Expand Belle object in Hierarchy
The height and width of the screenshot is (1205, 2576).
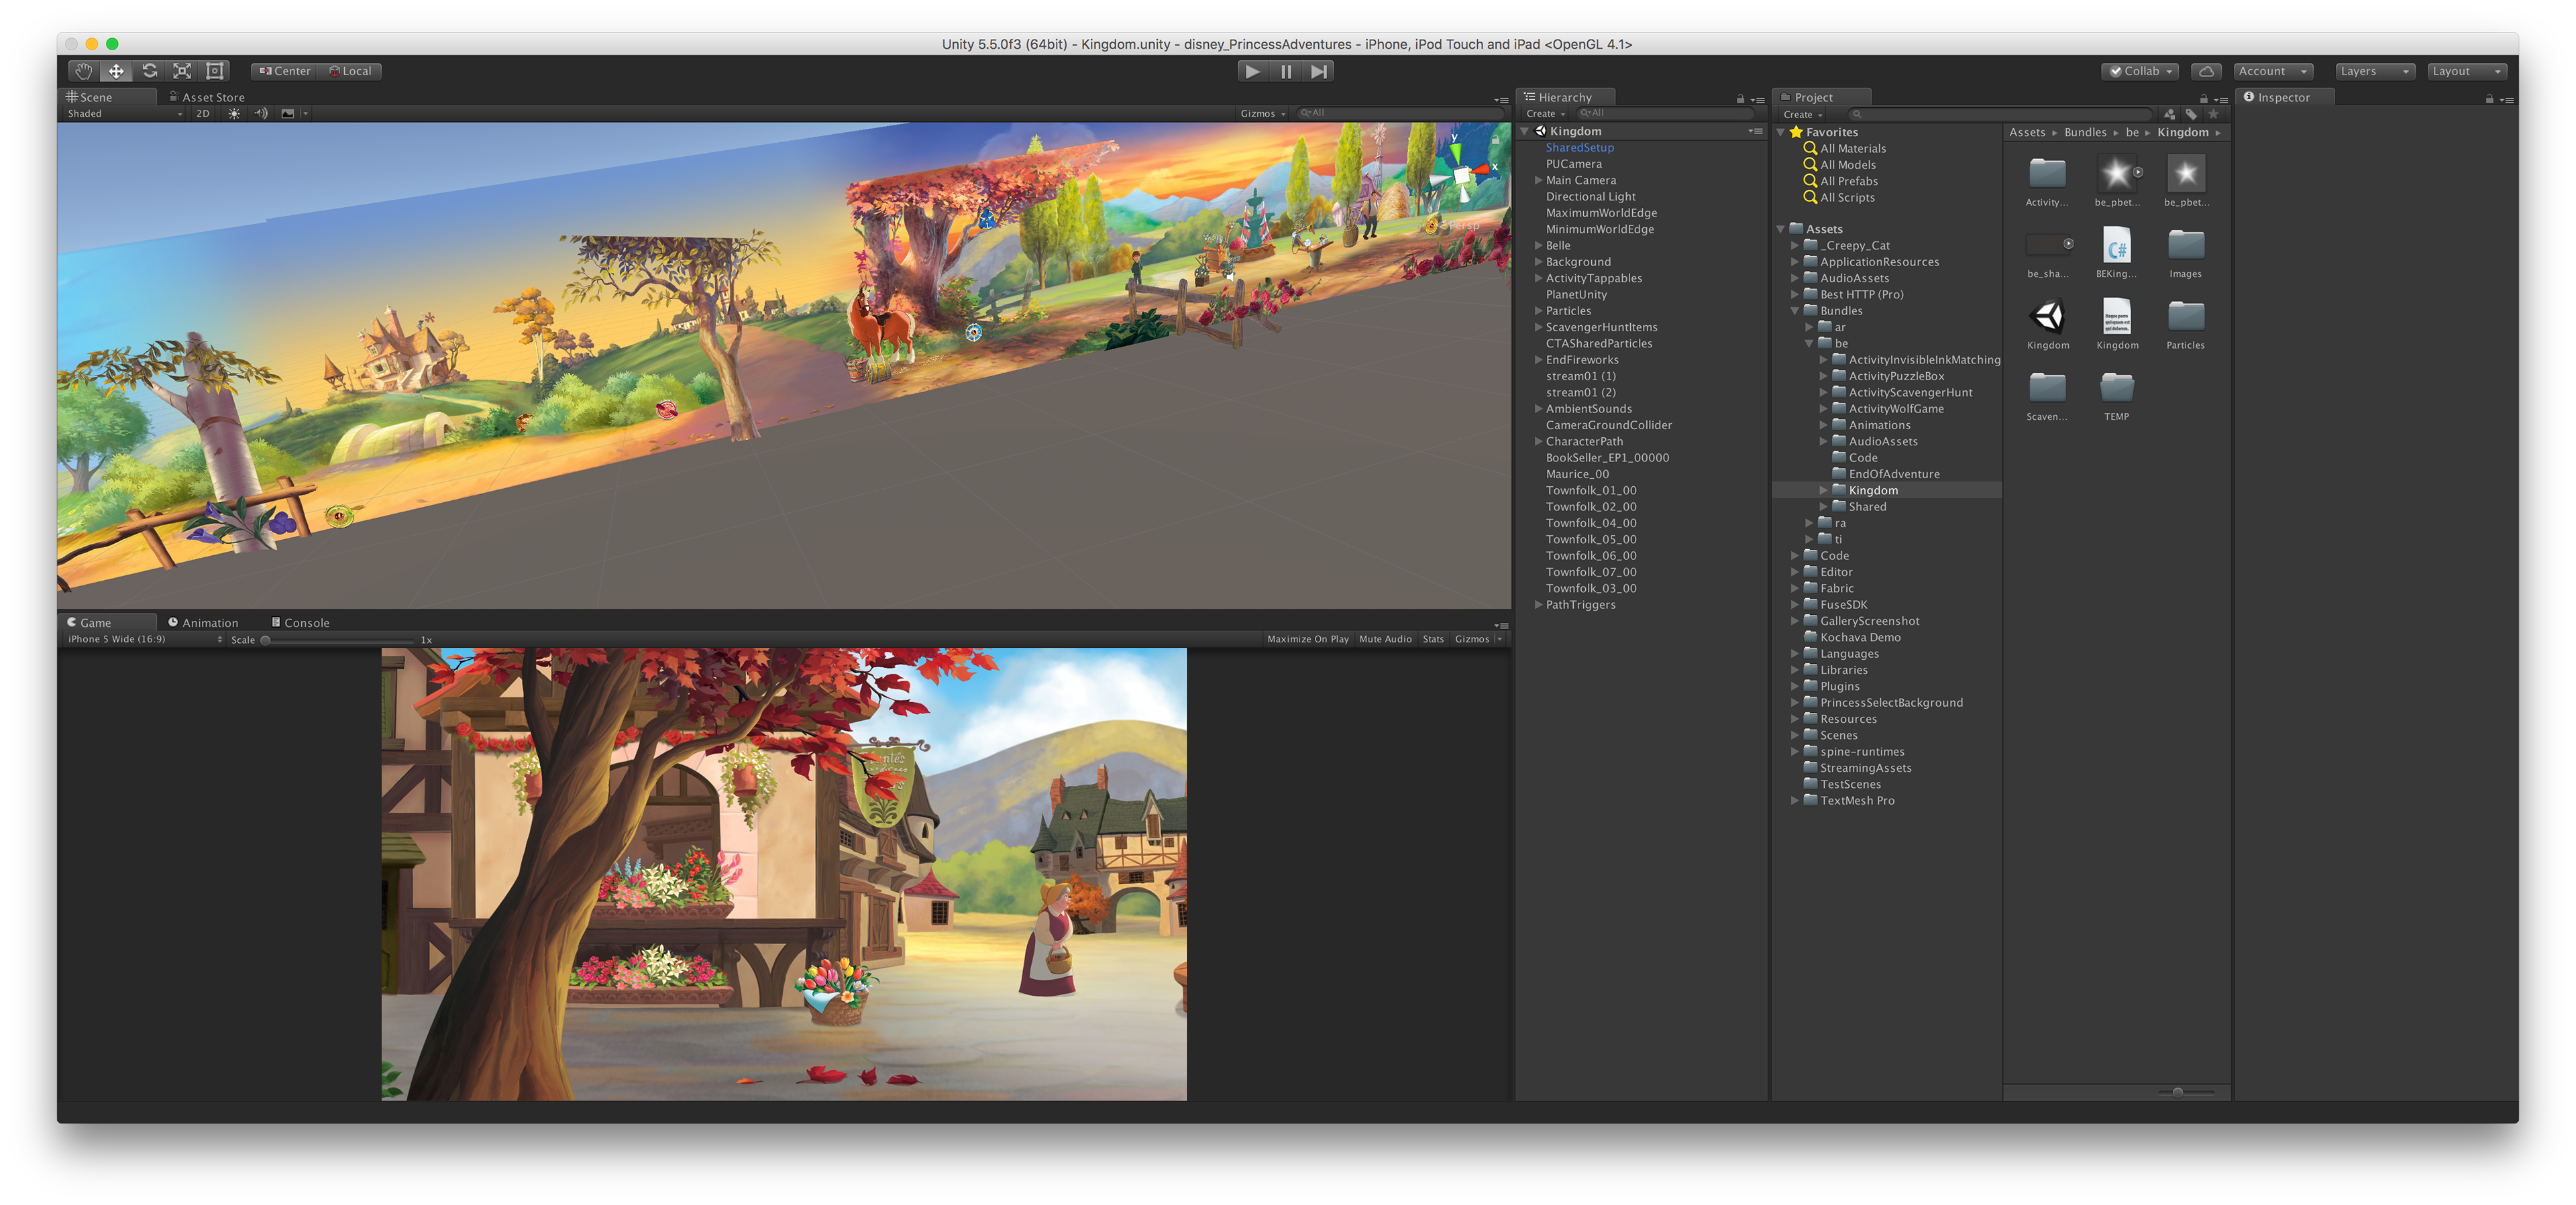tap(1538, 245)
